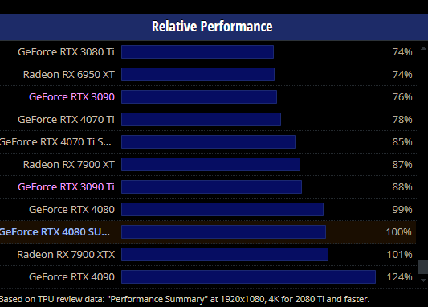Click the RTX 3080 Ti performance bar
The width and height of the screenshot is (428, 307).
coord(198,52)
